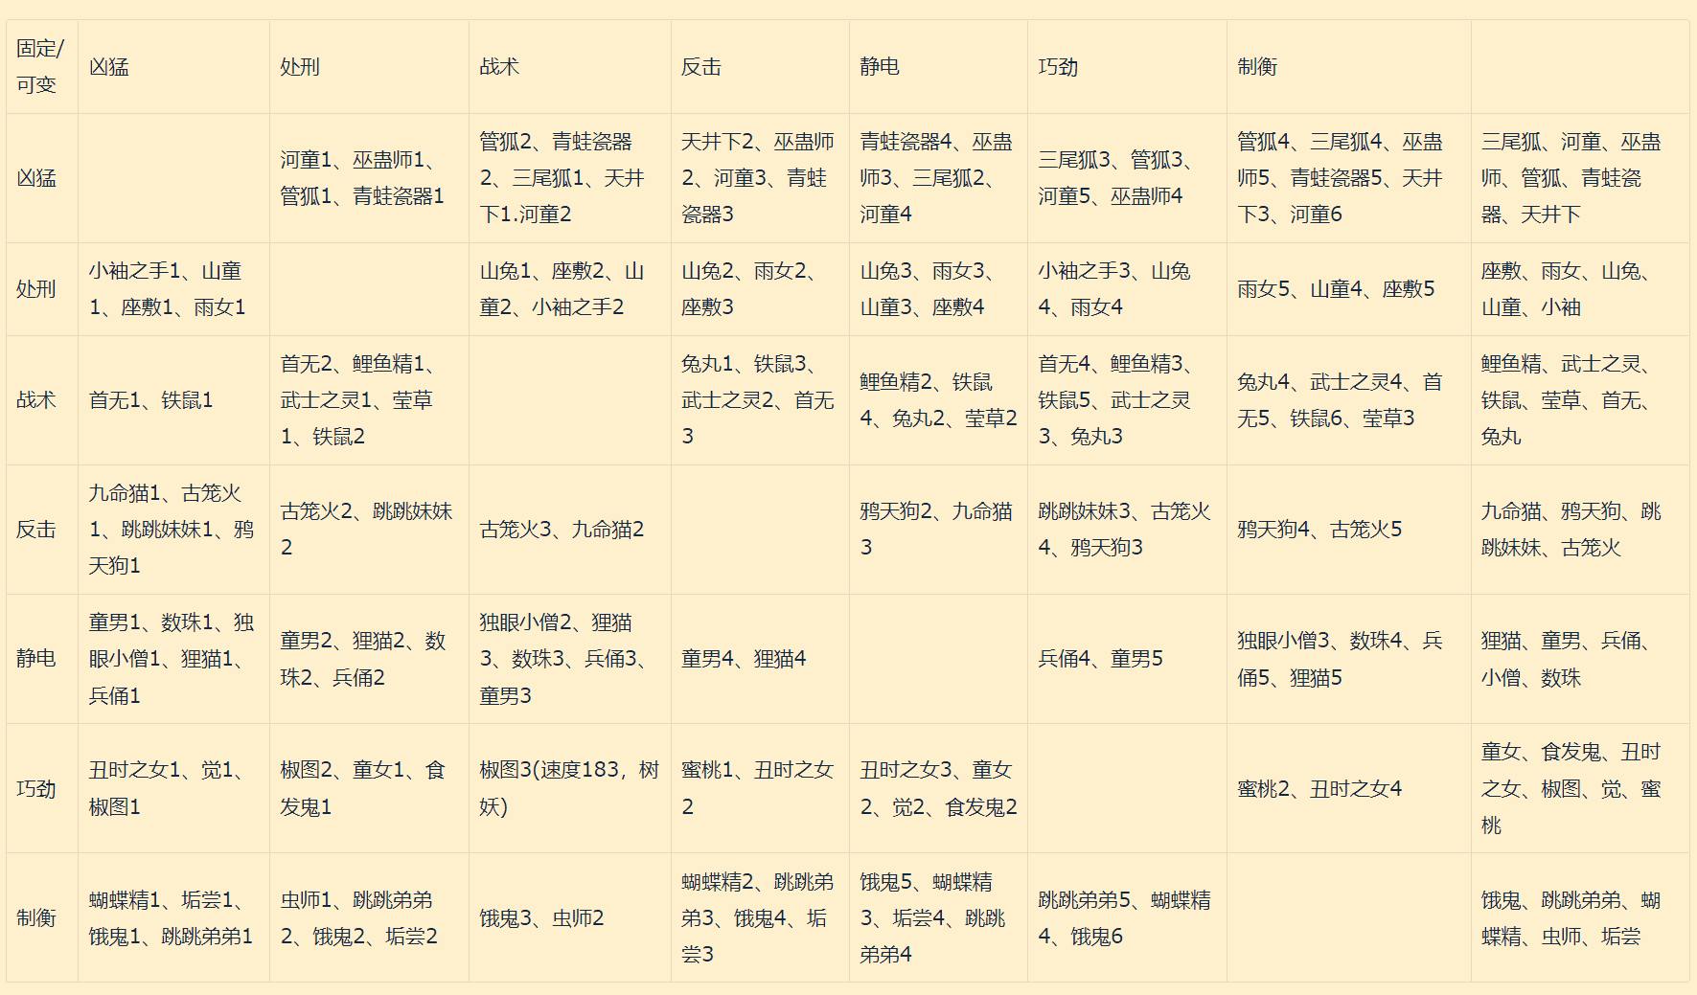The image size is (1697, 995).
Task: Click the cell "古笼火3、九命猫2"
Action: tap(570, 530)
